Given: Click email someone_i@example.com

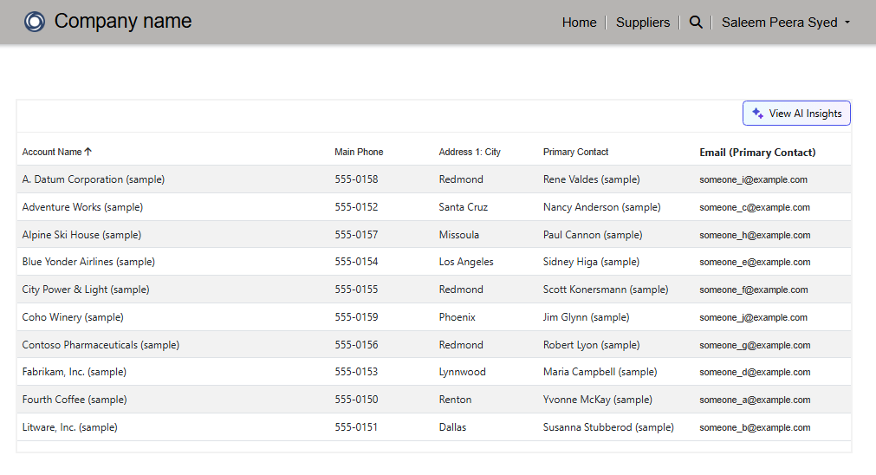Looking at the screenshot, I should click(x=753, y=179).
